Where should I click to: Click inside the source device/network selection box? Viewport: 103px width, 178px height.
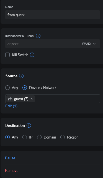pyautogui.click(x=53, y=99)
